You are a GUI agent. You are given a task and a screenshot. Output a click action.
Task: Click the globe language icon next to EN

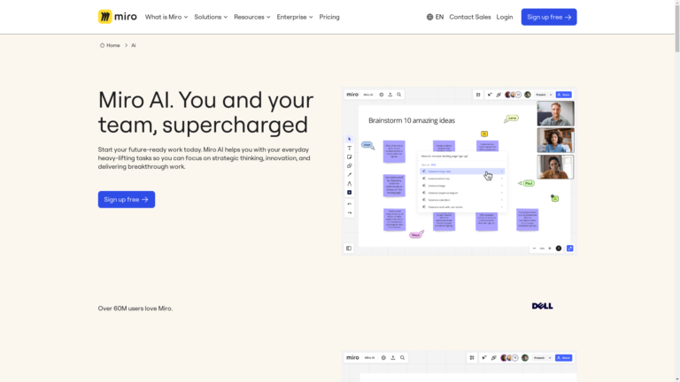pos(429,17)
